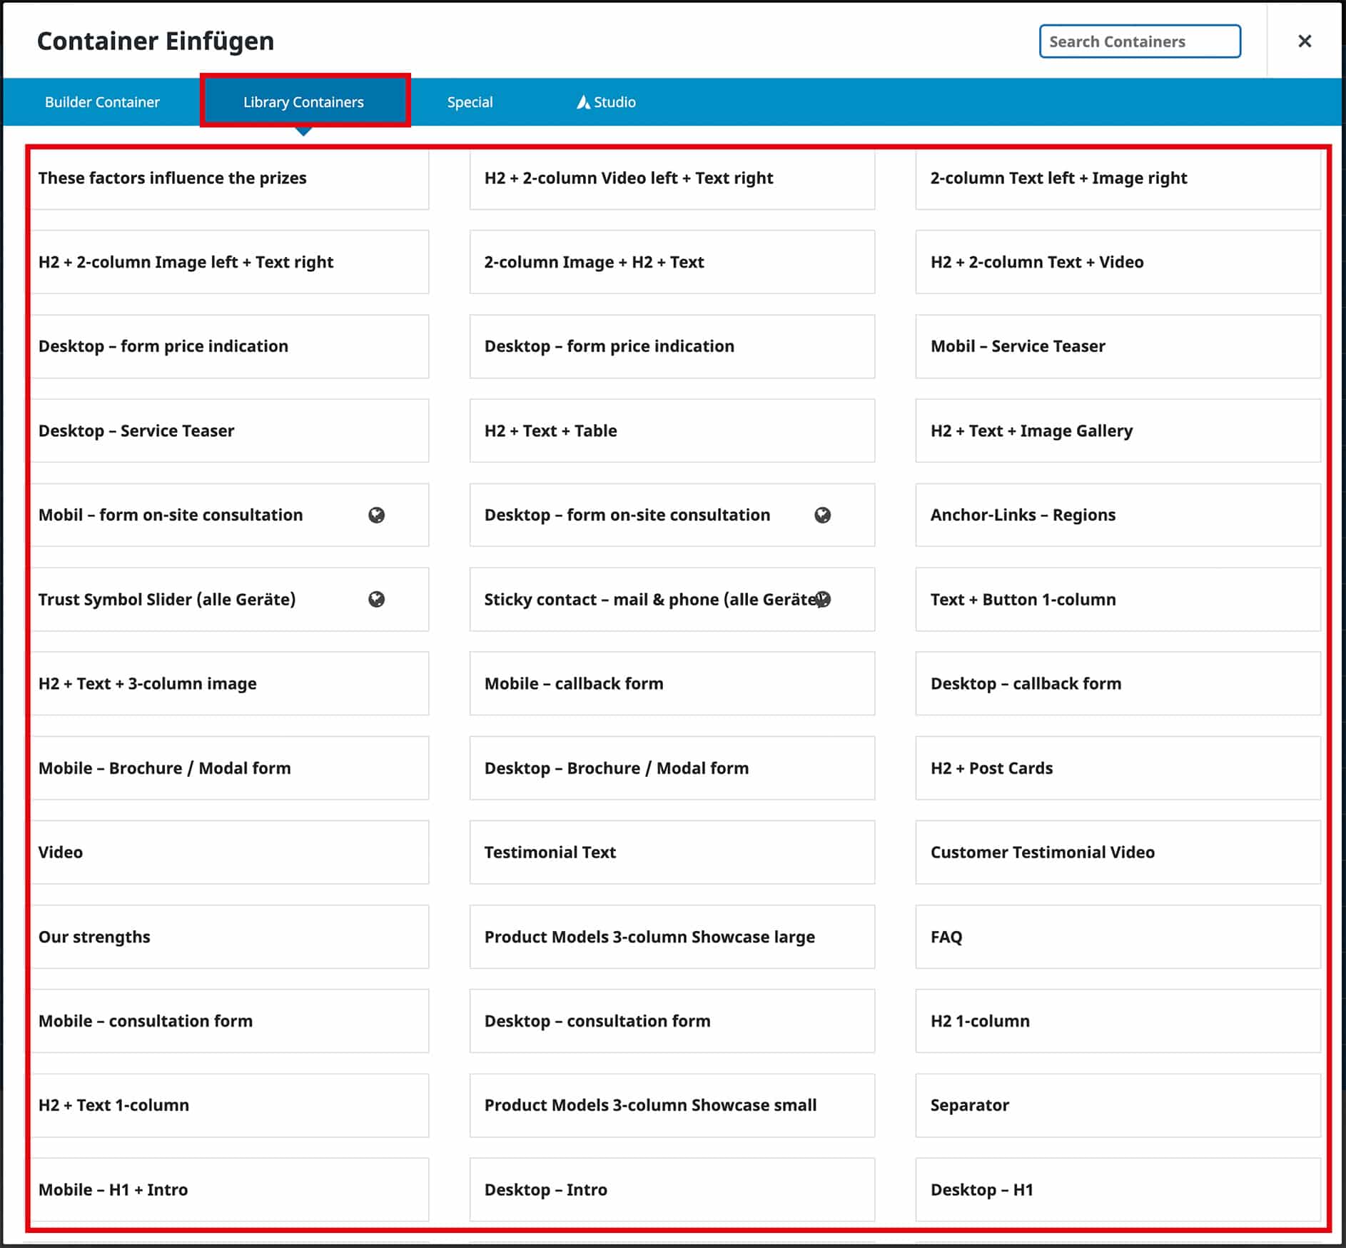1346x1248 pixels.
Task: Insert 'H2 + Text + Image Gallery' container
Action: pos(1118,431)
